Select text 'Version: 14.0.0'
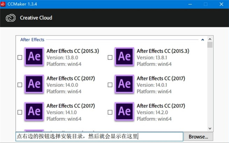This screenshot has width=229, height=143. coord(62,85)
